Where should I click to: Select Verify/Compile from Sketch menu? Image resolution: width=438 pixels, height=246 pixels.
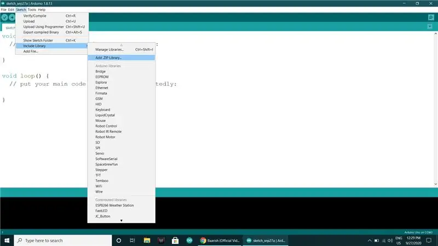tap(52, 16)
